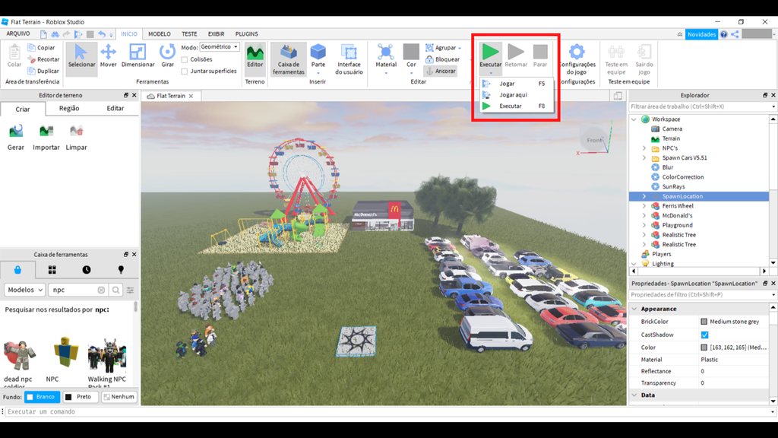This screenshot has width=778, height=438.
Task: Open the Editar terrain tab
Action: (115, 108)
